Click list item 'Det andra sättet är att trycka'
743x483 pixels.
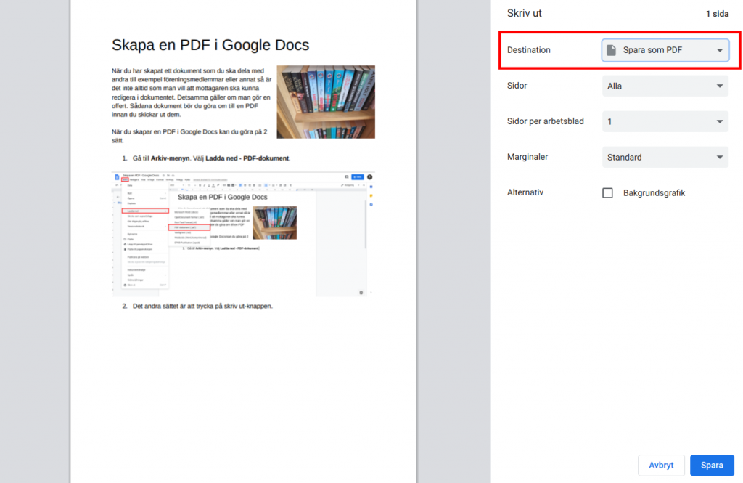click(202, 306)
